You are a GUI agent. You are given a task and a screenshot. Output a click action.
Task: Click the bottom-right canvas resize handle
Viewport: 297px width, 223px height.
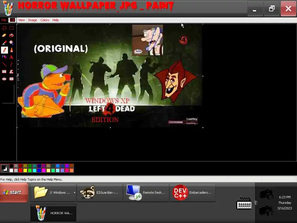coord(203,128)
